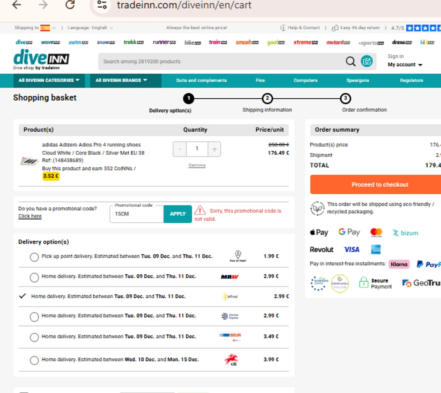The height and width of the screenshot is (393, 441).
Task: Open the Shipping to country dropdown
Action: [x=35, y=28]
